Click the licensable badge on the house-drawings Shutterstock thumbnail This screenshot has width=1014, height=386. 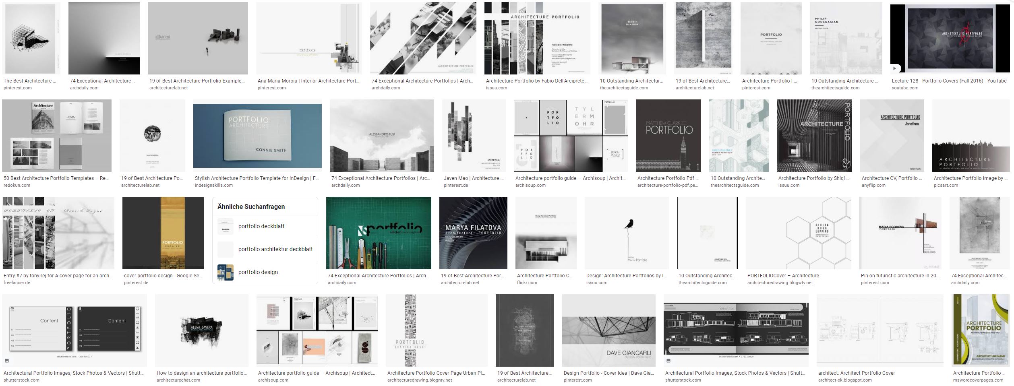pos(668,361)
